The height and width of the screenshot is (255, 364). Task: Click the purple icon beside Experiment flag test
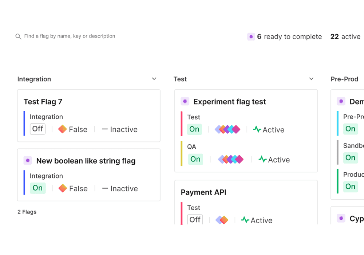coord(185,102)
